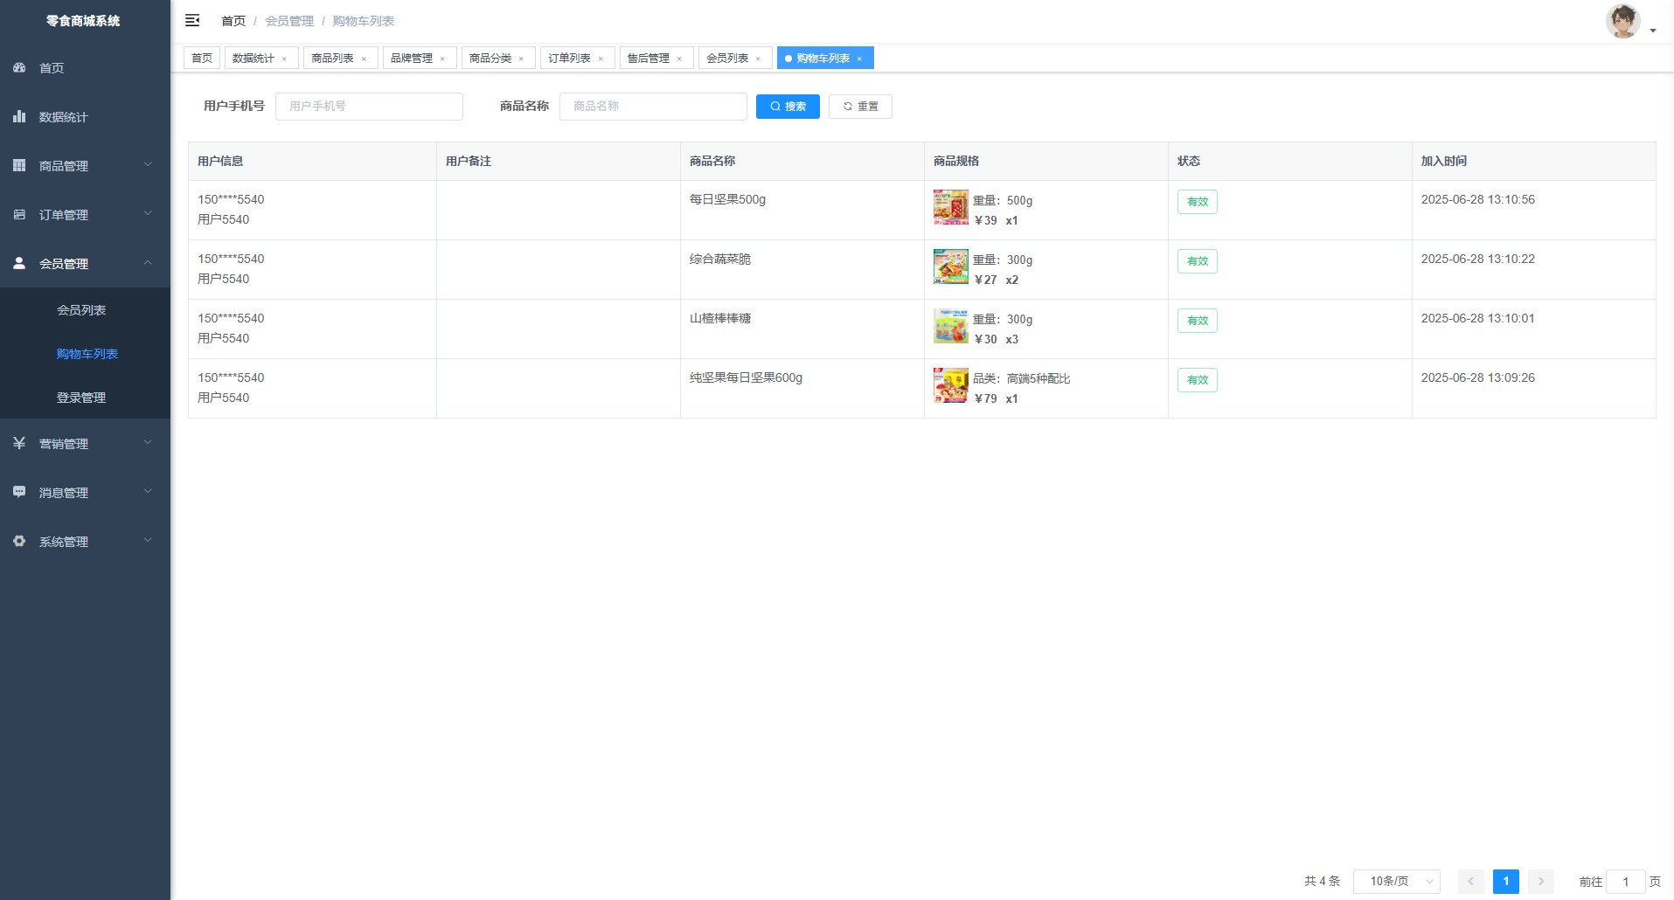Close the 购物车列表 tab

859,59
